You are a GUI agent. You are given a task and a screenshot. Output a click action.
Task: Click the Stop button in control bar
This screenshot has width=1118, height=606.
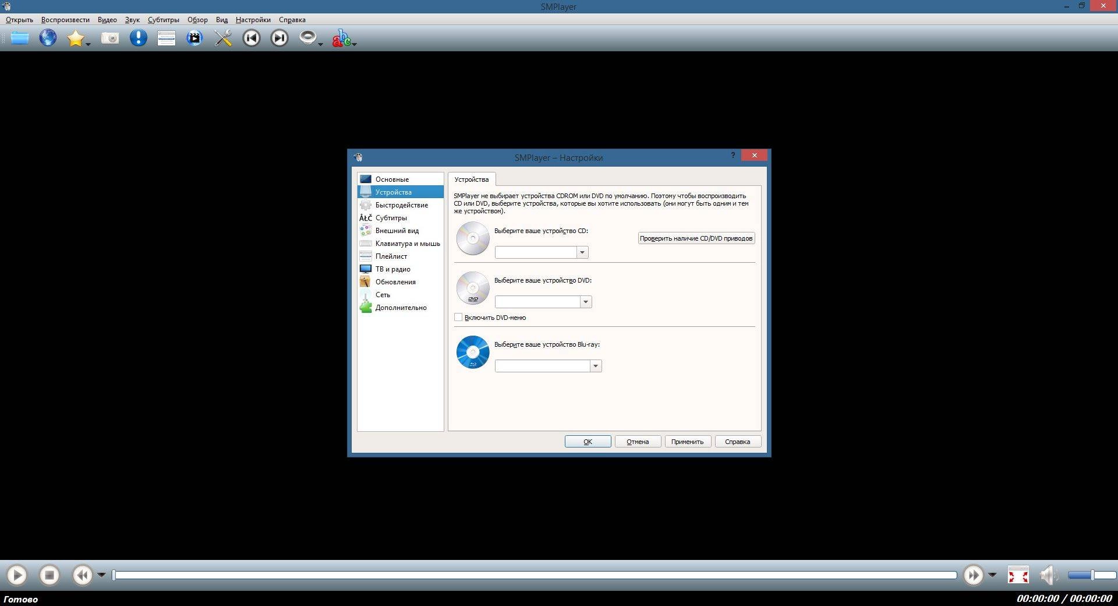(x=49, y=576)
